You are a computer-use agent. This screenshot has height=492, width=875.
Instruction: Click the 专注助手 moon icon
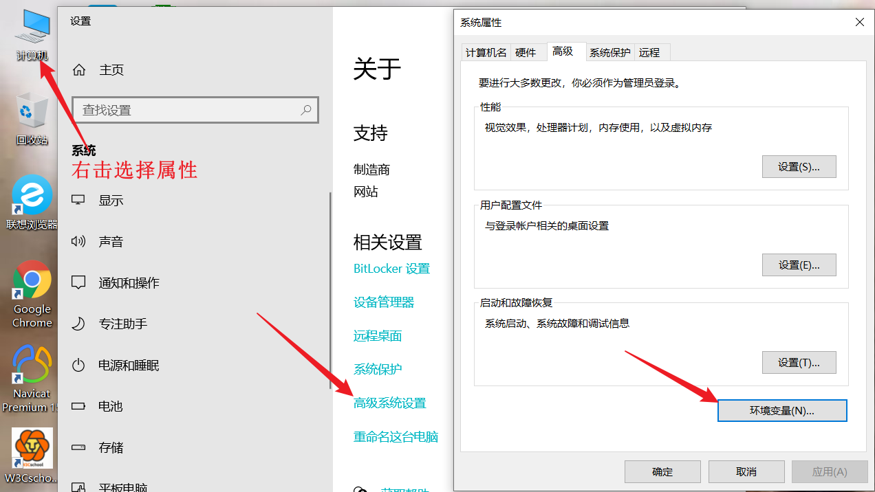tap(78, 324)
